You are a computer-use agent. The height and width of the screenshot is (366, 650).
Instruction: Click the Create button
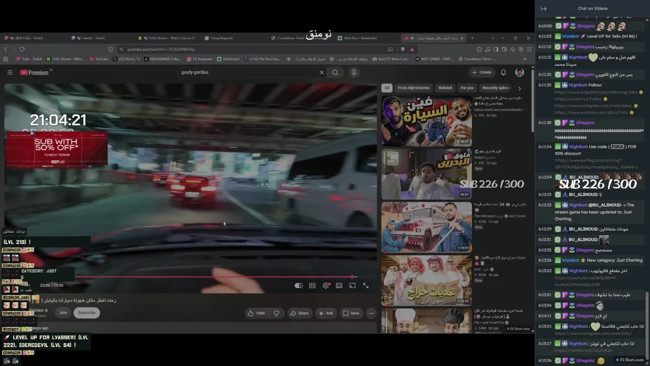tap(481, 72)
